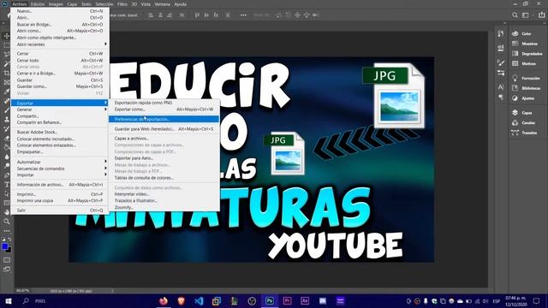This screenshot has width=548, height=308.
Task: Choose Tablas de consulta de colores
Action: pos(164,178)
